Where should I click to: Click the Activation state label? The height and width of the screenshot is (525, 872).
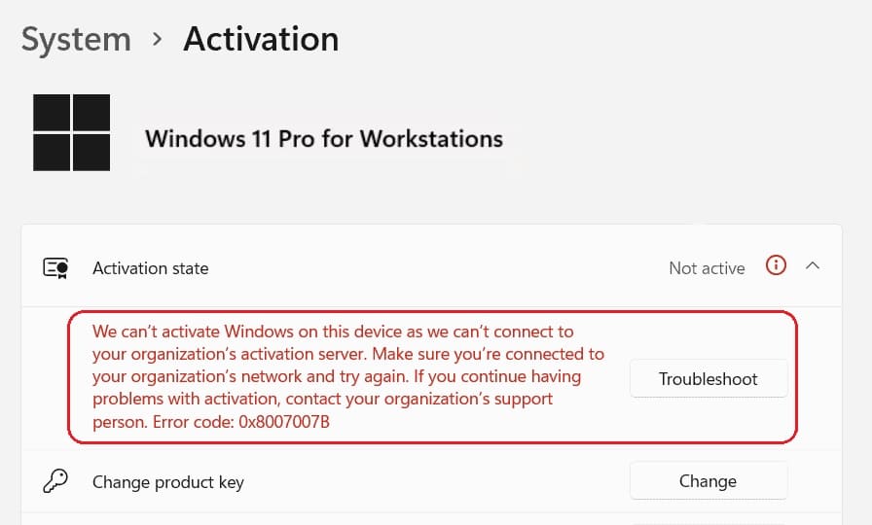pyautogui.click(x=151, y=268)
